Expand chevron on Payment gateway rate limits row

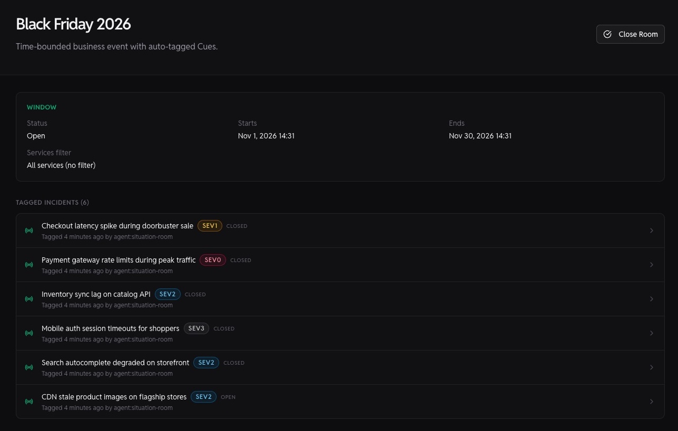pyautogui.click(x=652, y=265)
